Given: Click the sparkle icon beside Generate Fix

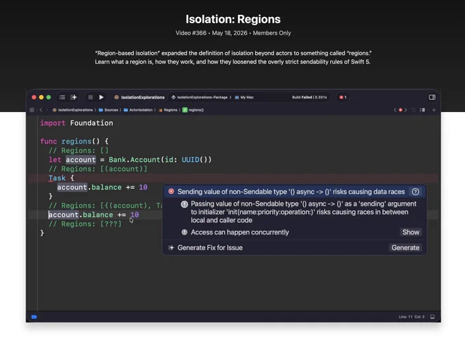Looking at the screenshot, I should point(171,247).
